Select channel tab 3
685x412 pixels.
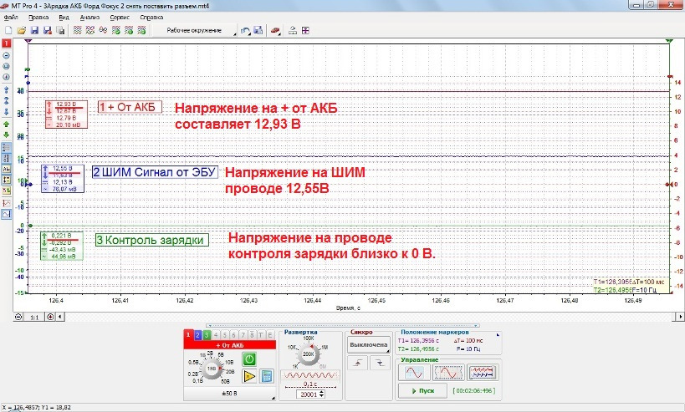207,335
